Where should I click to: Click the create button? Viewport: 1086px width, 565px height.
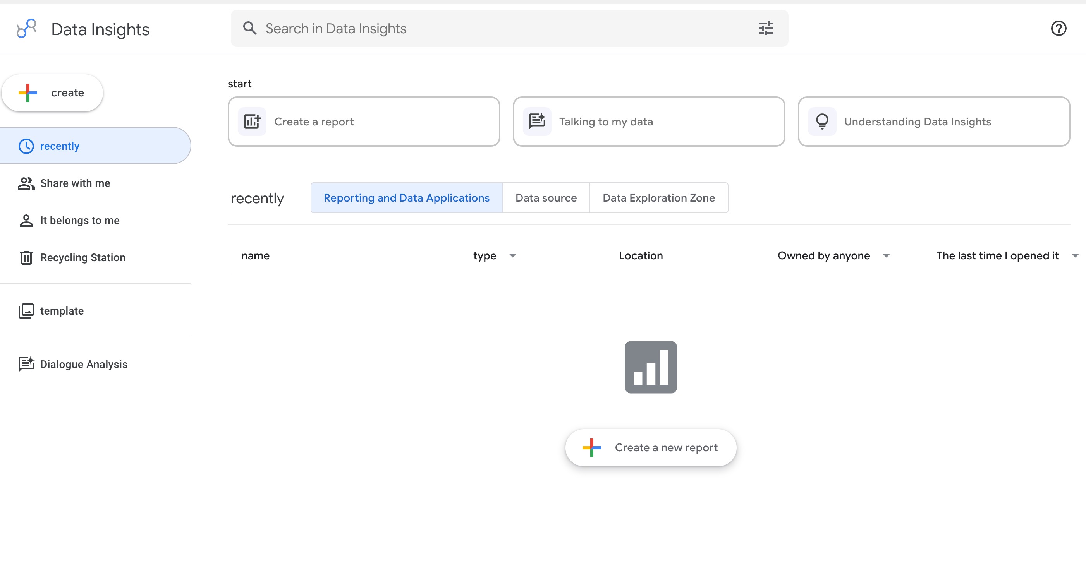coord(52,93)
